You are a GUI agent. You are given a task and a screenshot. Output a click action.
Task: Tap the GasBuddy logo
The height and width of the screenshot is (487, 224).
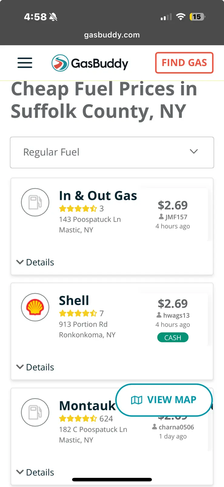point(90,63)
